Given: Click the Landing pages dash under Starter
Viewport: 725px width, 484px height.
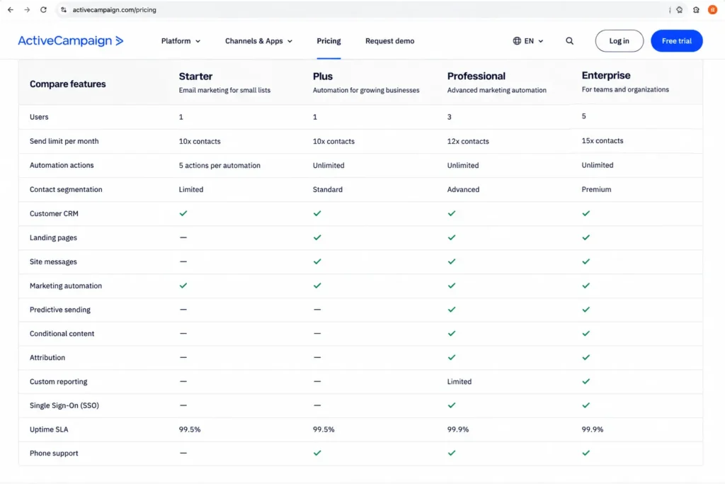Looking at the screenshot, I should pyautogui.click(x=183, y=237).
